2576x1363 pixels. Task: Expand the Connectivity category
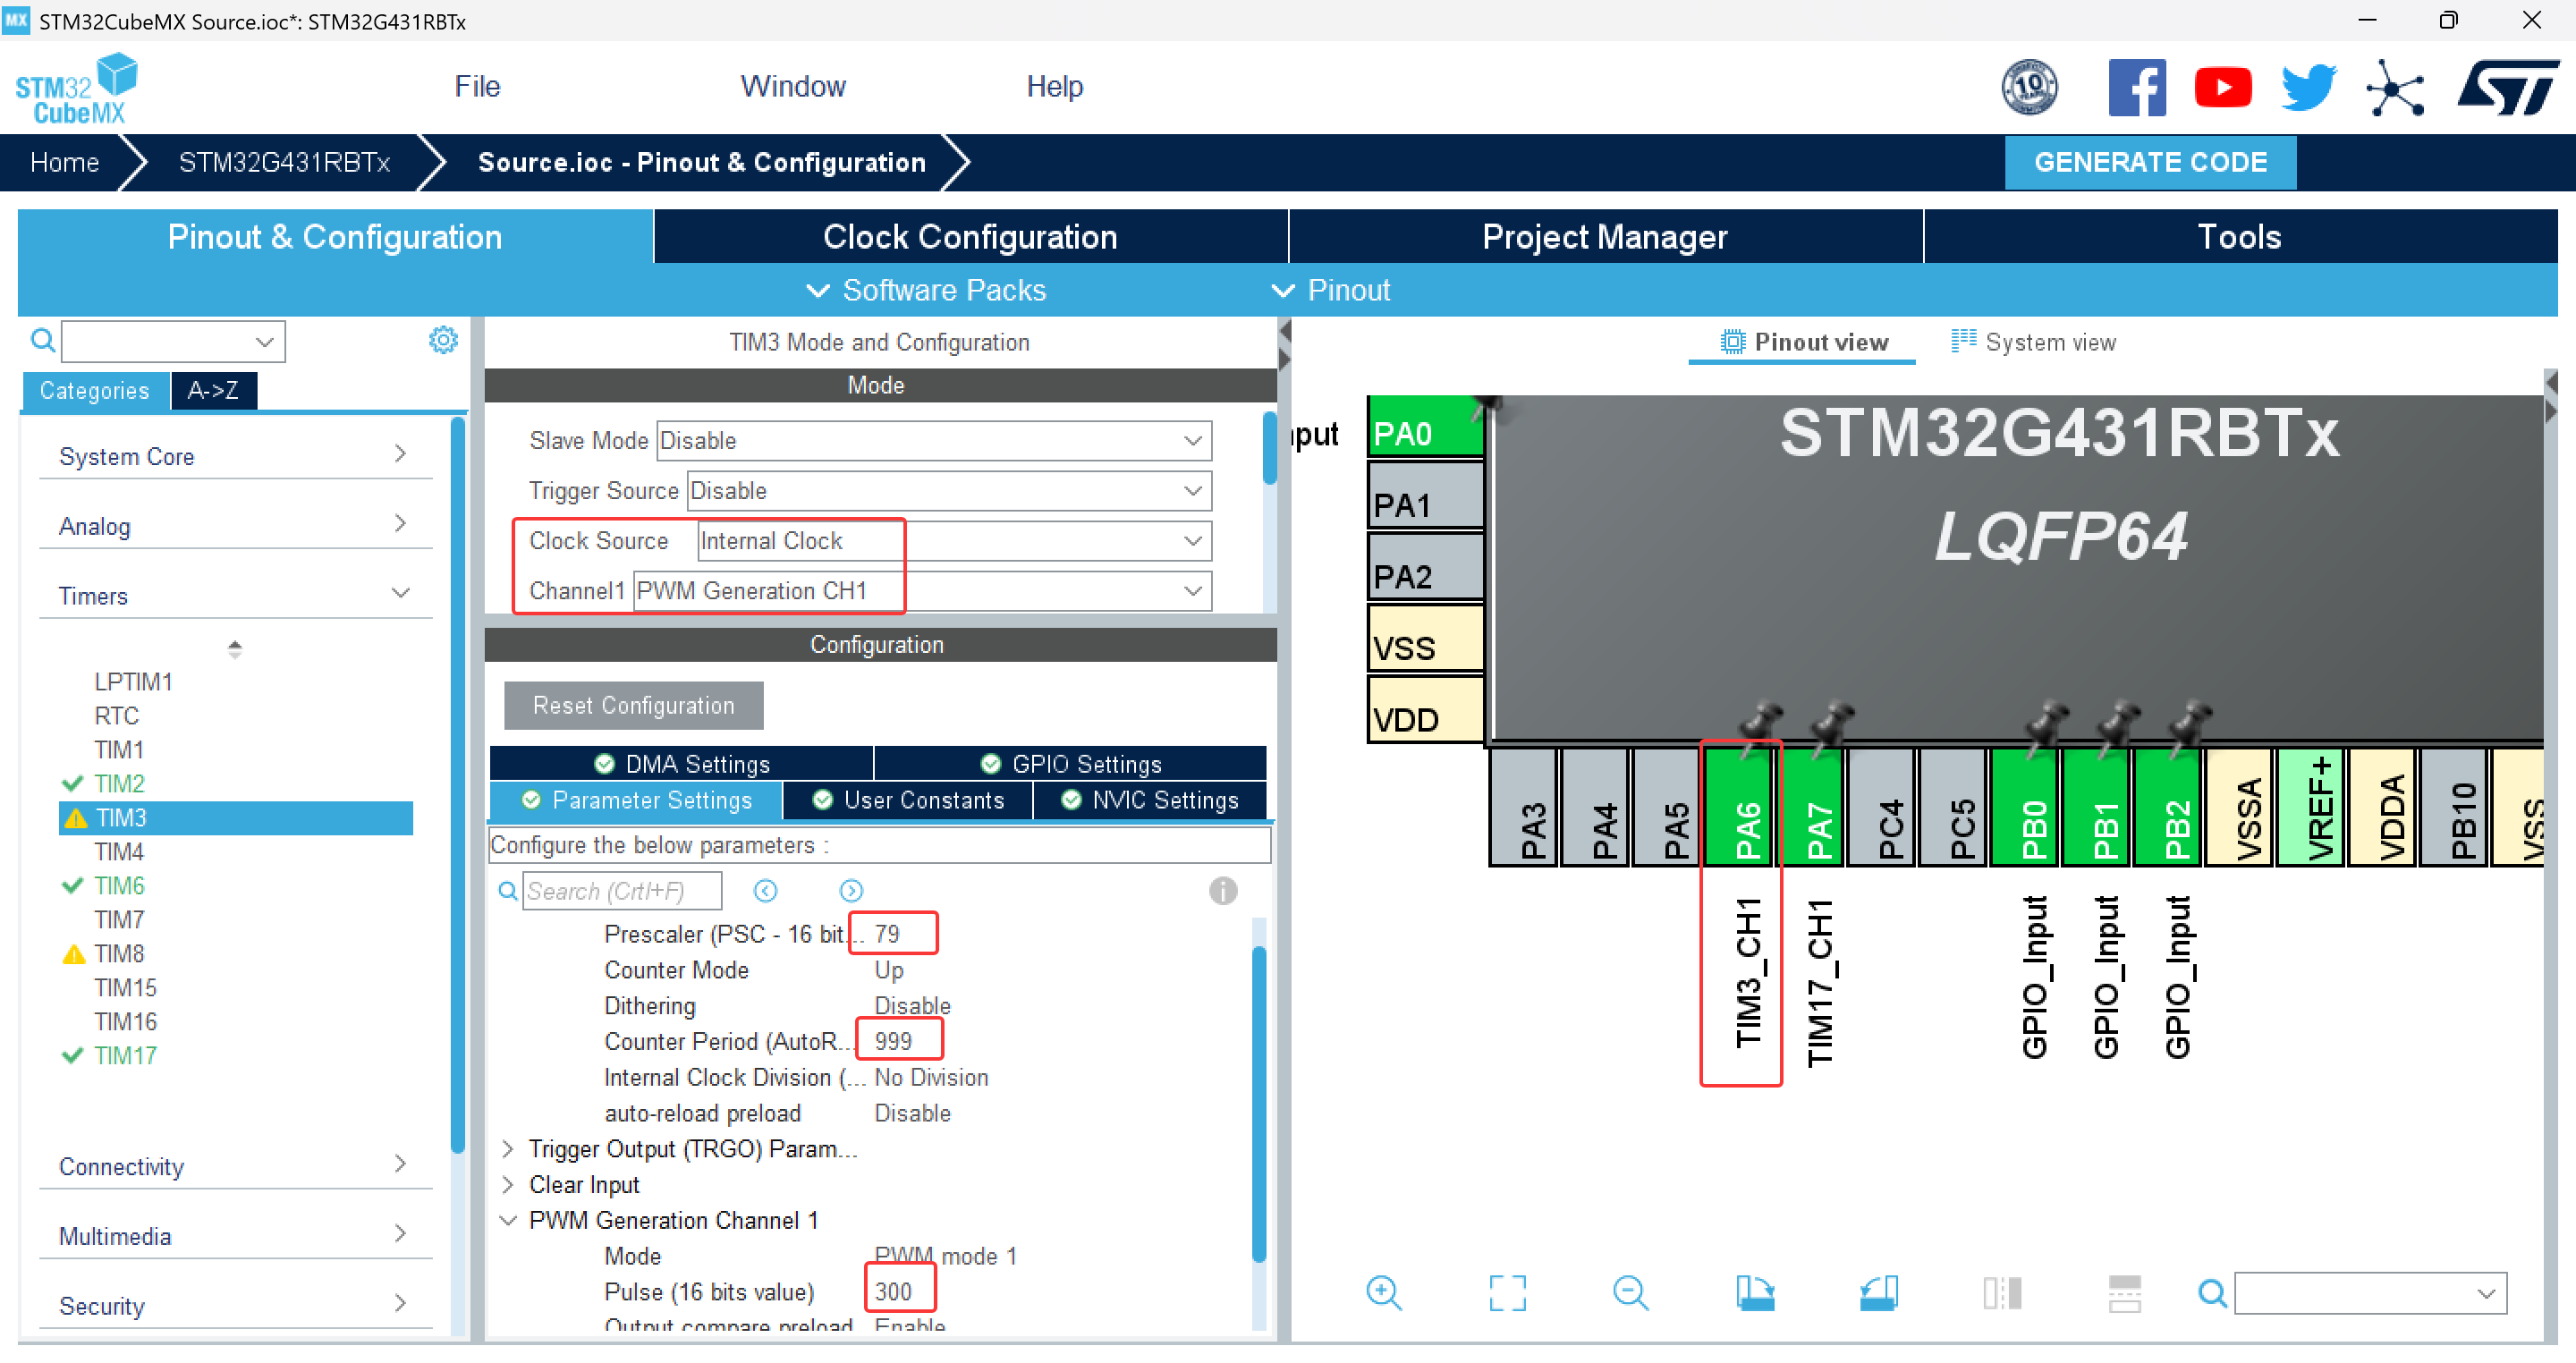tap(235, 1167)
